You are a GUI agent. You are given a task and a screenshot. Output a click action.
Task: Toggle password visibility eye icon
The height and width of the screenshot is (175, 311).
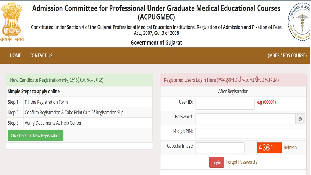coord(300,119)
